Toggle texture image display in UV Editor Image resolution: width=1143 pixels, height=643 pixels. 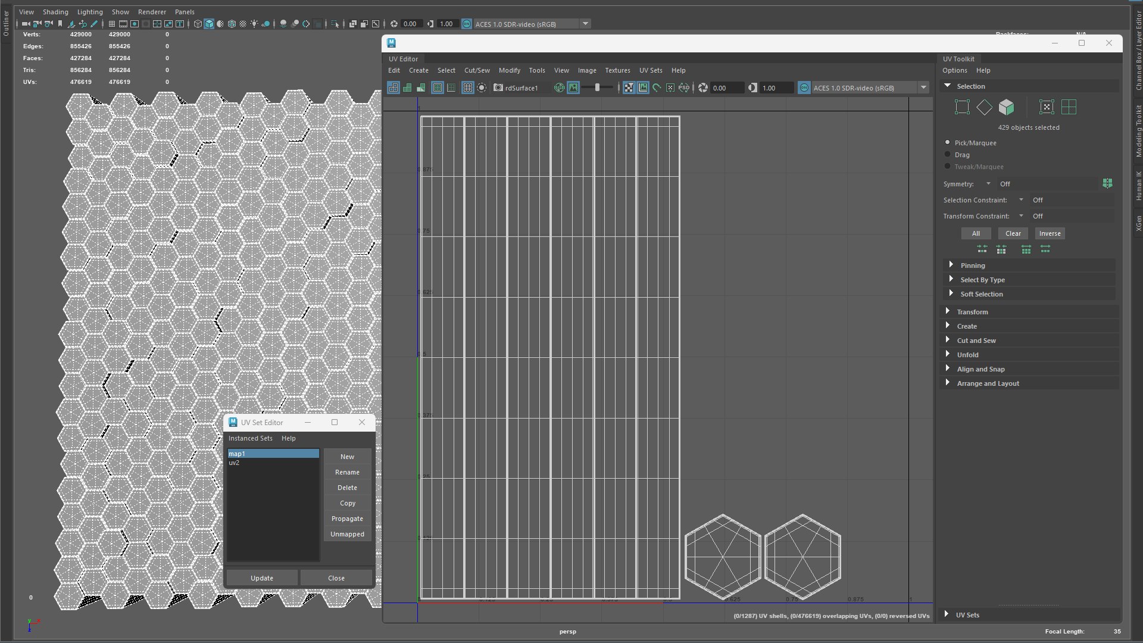(573, 88)
